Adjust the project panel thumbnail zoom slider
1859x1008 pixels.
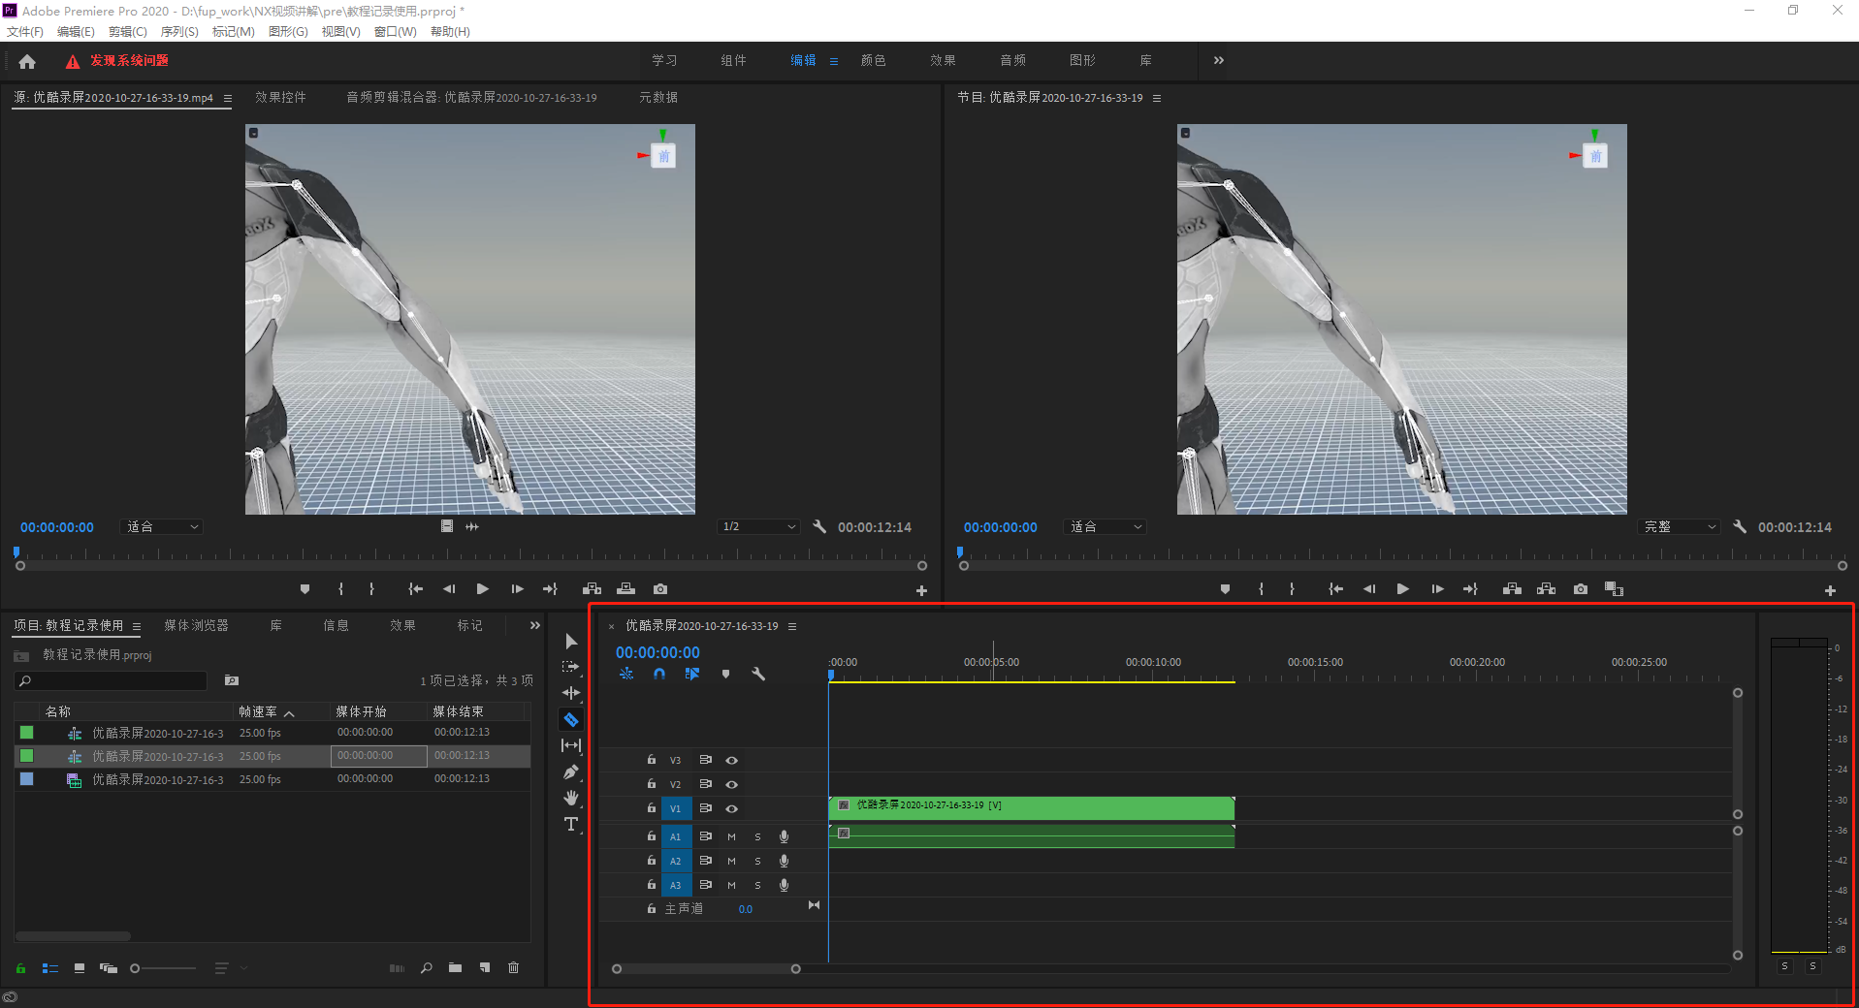(163, 968)
